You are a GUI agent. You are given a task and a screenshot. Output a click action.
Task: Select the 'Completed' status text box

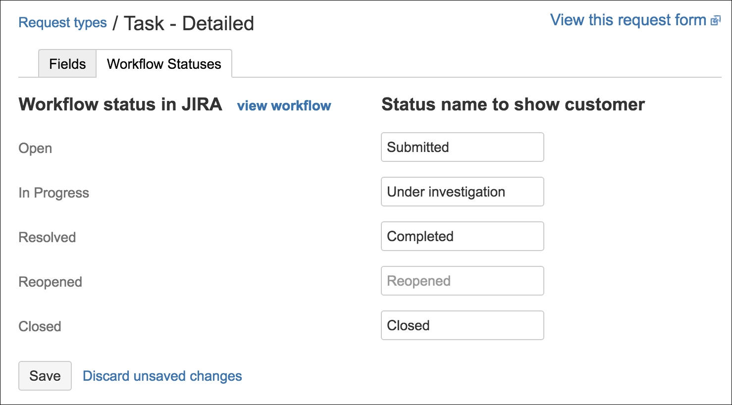point(462,236)
